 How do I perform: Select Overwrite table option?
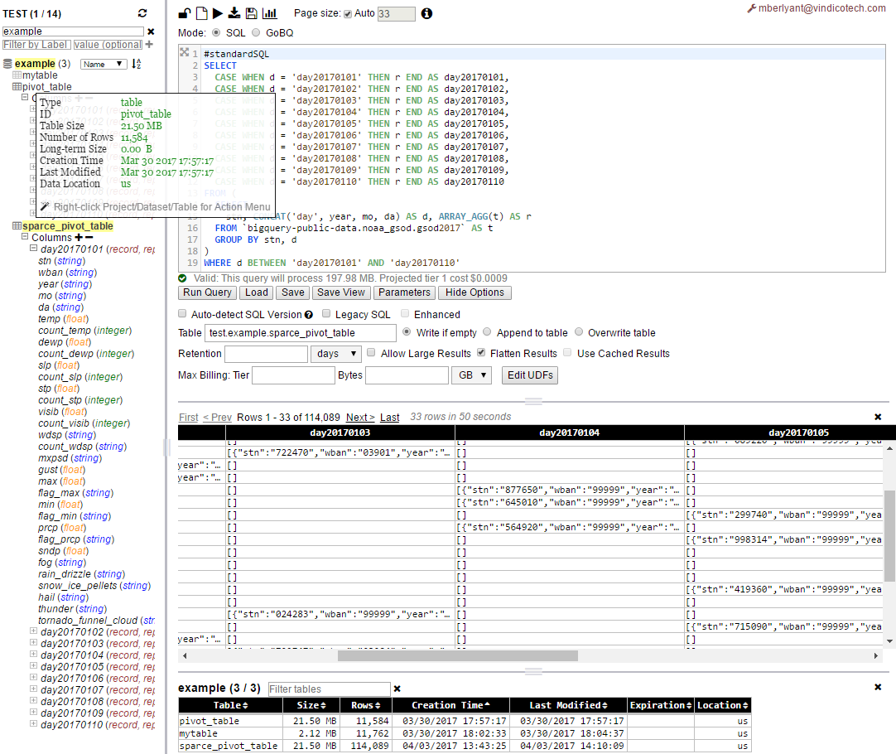[579, 332]
